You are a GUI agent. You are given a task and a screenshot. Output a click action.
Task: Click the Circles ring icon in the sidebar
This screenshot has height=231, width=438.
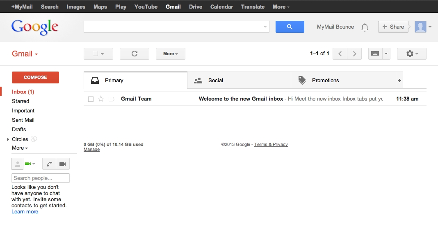point(34,139)
